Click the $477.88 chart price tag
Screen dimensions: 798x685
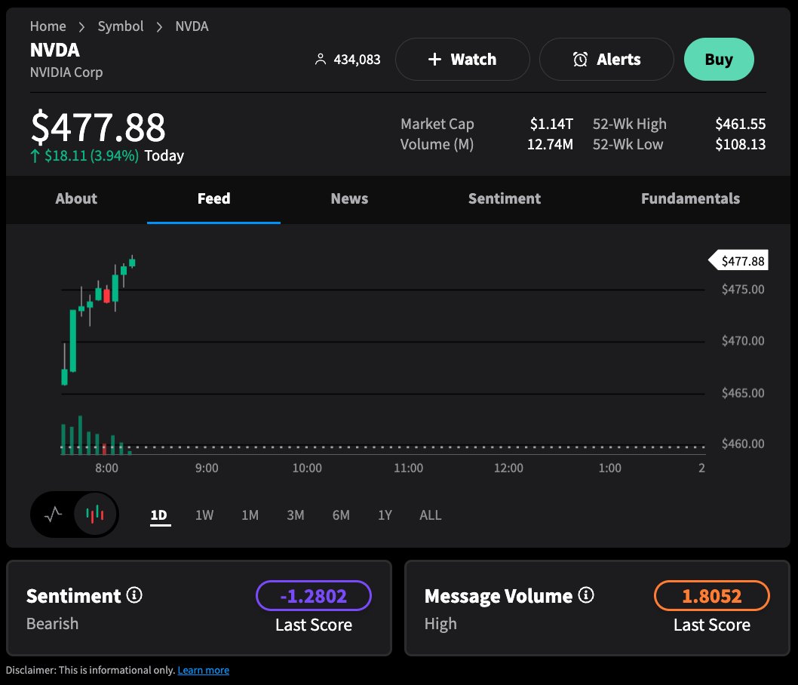point(738,260)
